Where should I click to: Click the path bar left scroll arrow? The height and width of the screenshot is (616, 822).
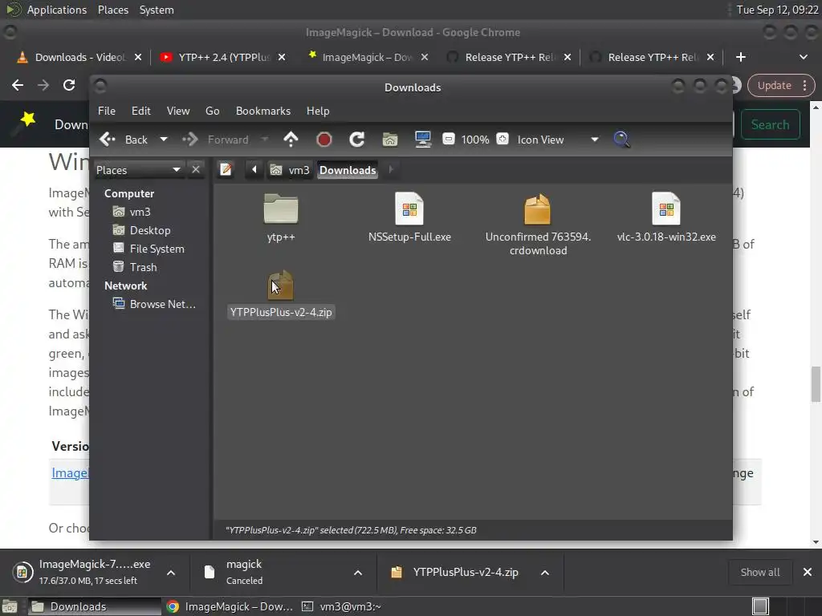click(254, 170)
